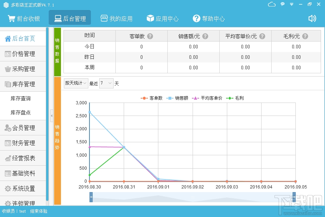This screenshot has height=217, width=325.
Task: Click the 时间 column header
Action: pyautogui.click(x=89, y=35)
